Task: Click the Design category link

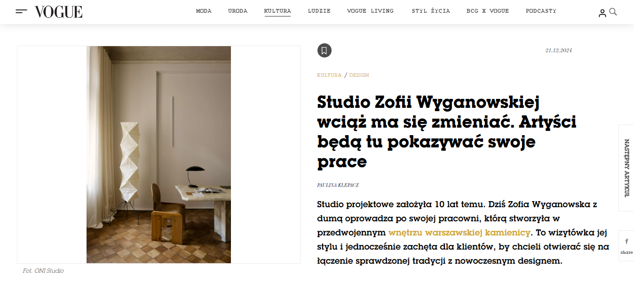Action: click(x=359, y=75)
